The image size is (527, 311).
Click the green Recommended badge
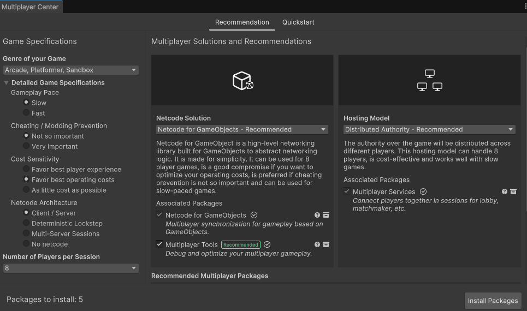[241, 245]
